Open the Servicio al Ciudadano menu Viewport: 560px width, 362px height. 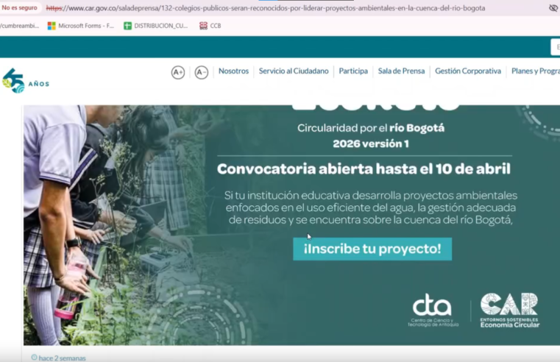point(294,71)
